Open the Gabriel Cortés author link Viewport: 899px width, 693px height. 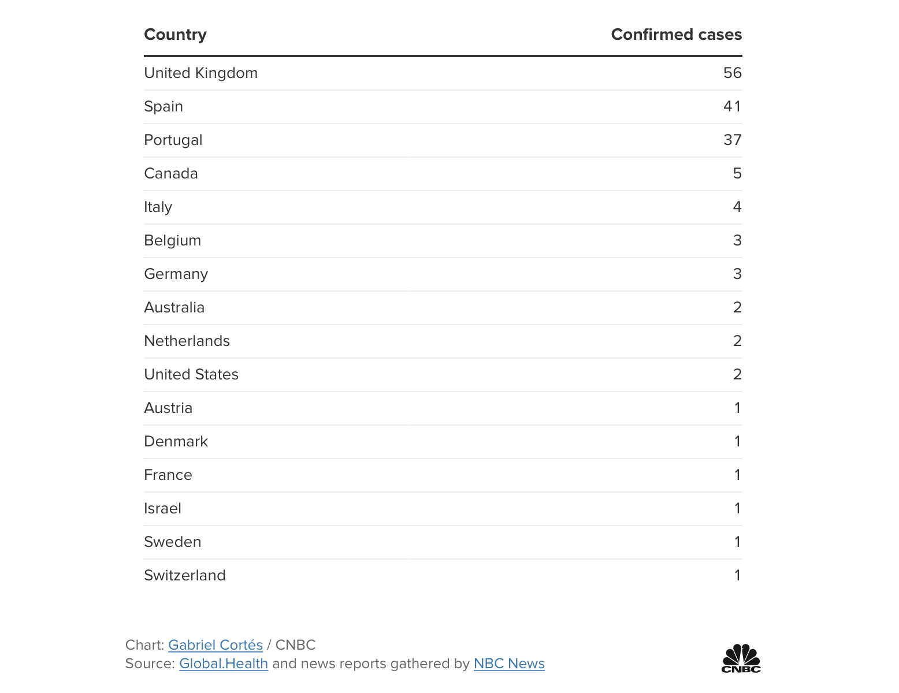[215, 645]
